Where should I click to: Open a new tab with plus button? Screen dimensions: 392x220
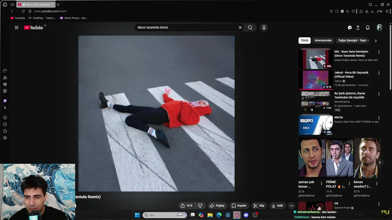(x=58, y=5)
